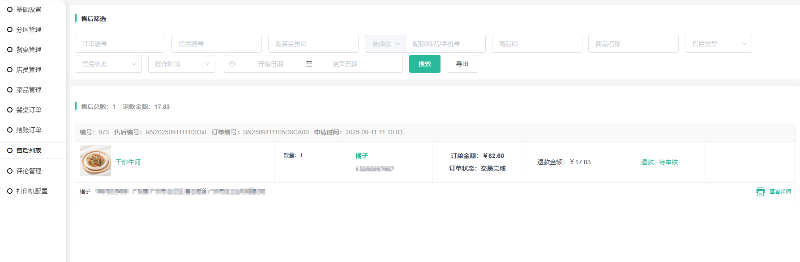Open the 选择按 dropdown

point(385,44)
